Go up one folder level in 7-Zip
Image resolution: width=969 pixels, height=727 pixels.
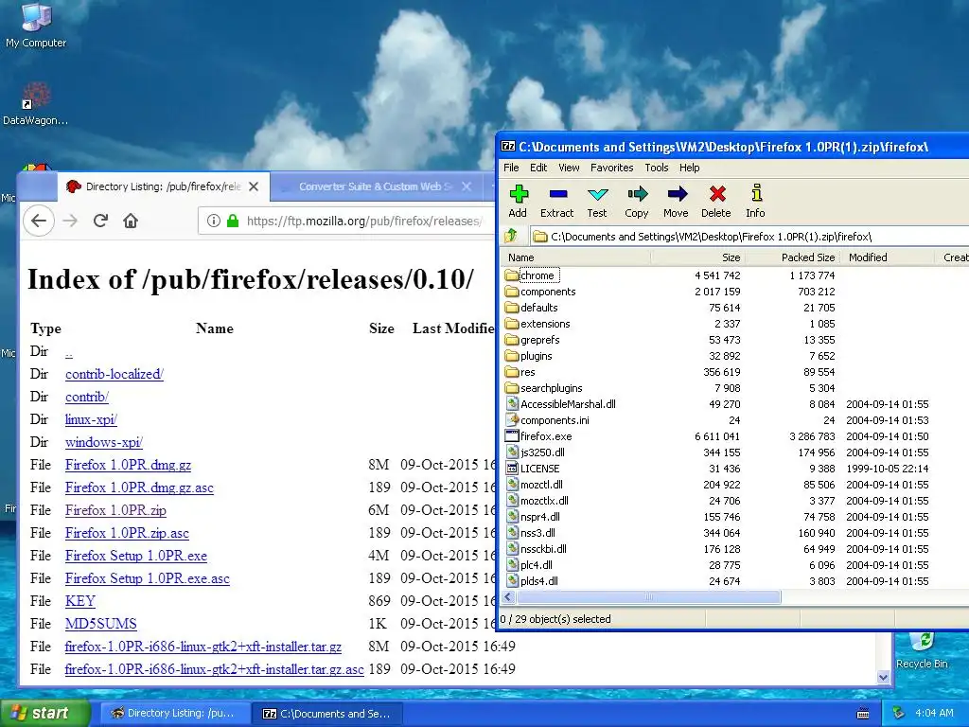coord(511,236)
